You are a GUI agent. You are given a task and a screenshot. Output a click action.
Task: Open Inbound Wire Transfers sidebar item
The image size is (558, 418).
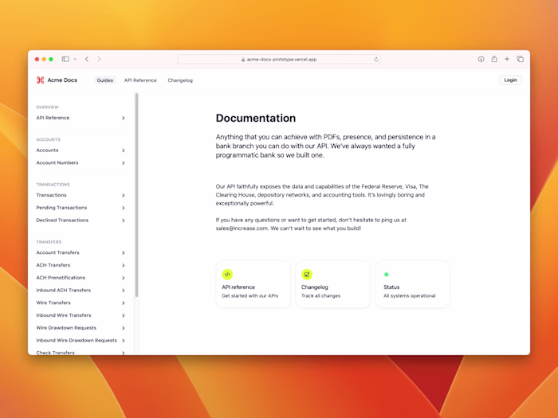click(81, 315)
